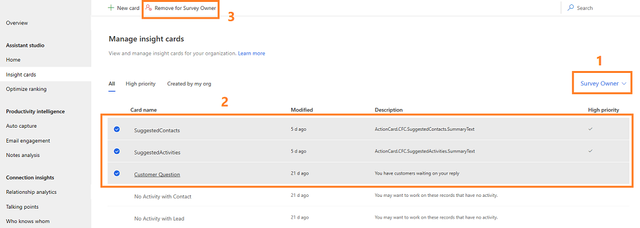
Task: Select the SuggestedActivities card name
Action: [157, 153]
